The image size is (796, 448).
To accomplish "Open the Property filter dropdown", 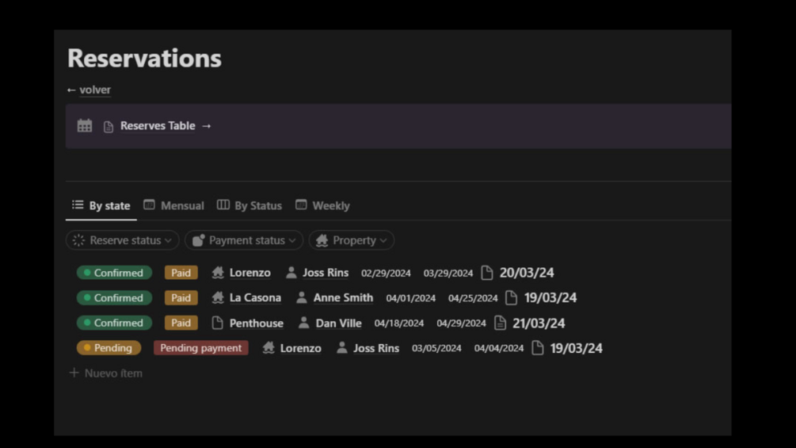I will point(352,240).
